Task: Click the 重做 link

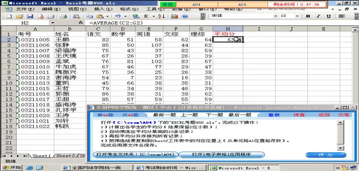Action: click(274, 115)
